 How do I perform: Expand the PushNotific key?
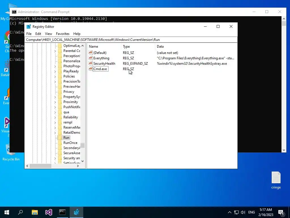[55, 107]
